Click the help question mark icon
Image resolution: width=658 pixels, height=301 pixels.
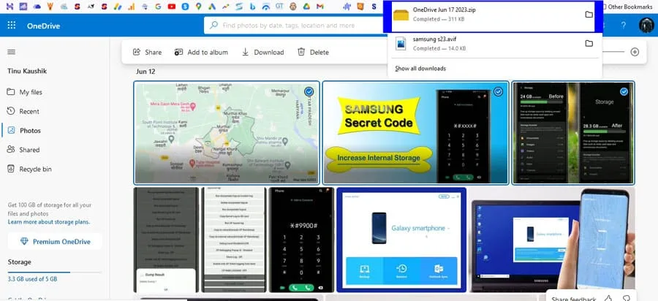[624, 26]
